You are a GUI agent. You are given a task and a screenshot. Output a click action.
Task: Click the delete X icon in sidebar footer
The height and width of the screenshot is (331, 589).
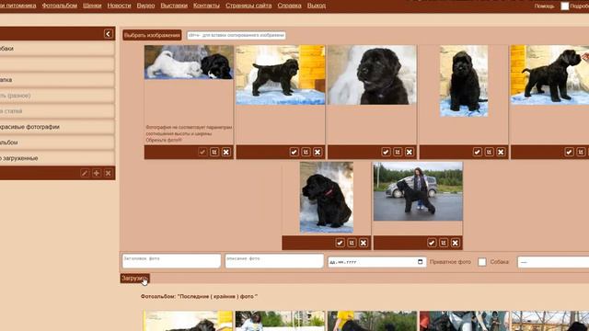pyautogui.click(x=108, y=173)
